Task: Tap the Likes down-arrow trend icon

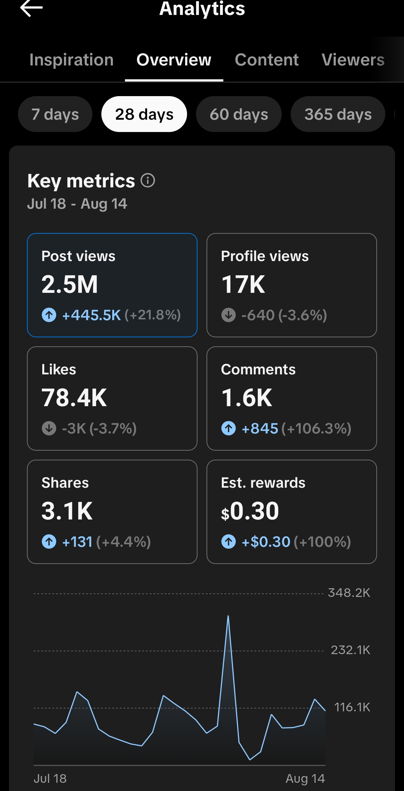Action: coord(49,428)
